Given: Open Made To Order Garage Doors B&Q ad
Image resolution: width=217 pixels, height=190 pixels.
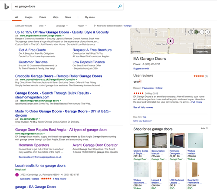Looking at the screenshot, I should pos(63,113).
